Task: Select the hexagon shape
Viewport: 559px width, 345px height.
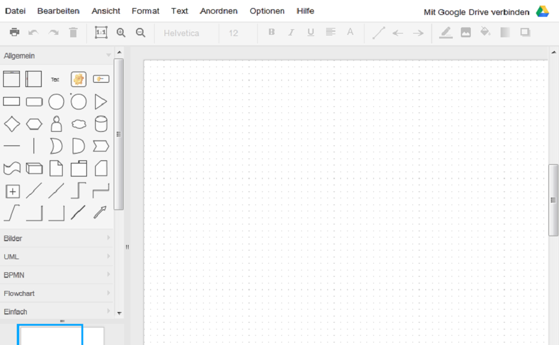Action: (x=34, y=124)
